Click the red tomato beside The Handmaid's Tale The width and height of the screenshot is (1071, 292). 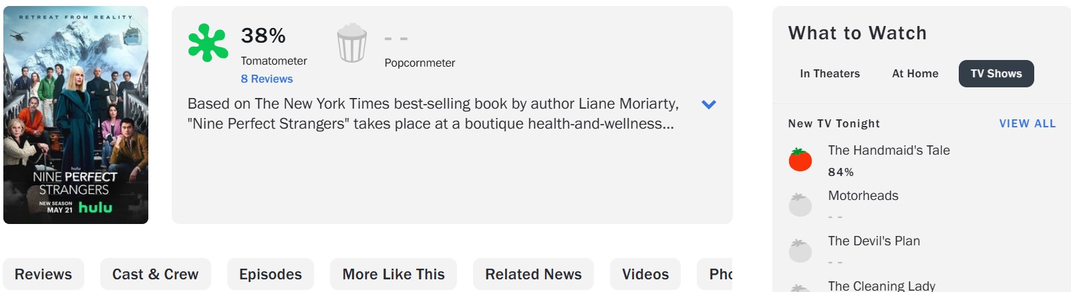point(800,160)
